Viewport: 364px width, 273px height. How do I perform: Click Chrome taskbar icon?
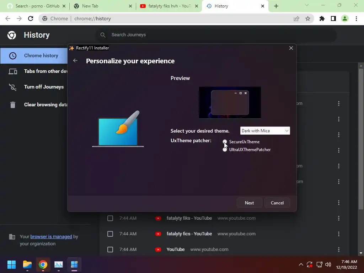pos(43,264)
